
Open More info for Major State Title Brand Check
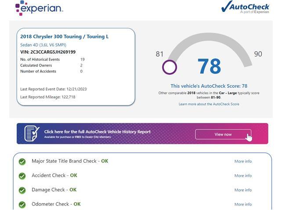(x=243, y=161)
